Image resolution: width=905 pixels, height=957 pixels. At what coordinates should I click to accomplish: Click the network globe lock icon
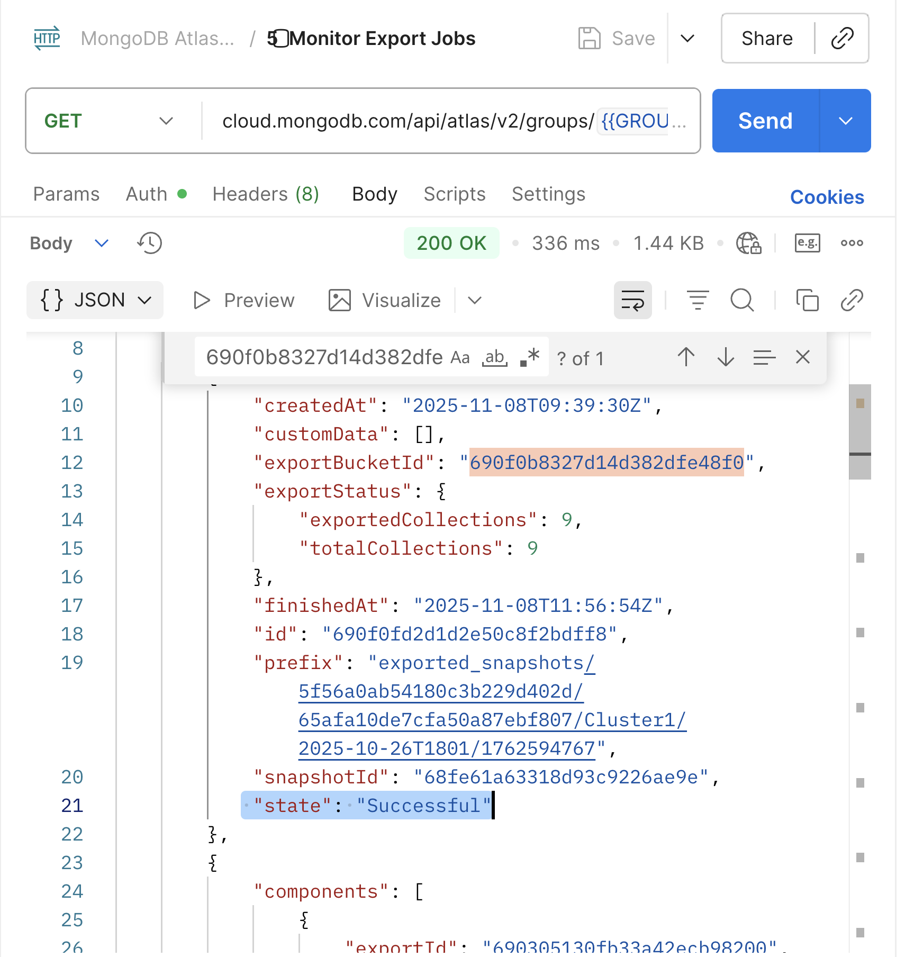coord(748,243)
